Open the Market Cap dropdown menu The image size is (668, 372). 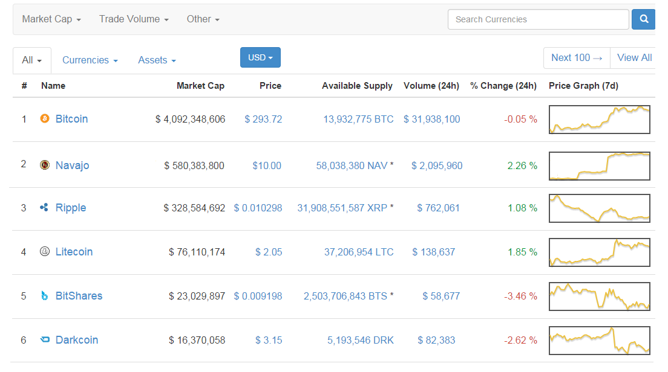(x=51, y=19)
